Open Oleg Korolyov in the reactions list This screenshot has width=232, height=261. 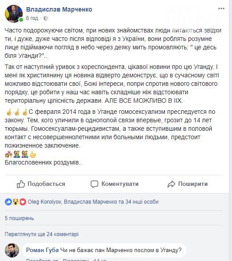[44, 202]
